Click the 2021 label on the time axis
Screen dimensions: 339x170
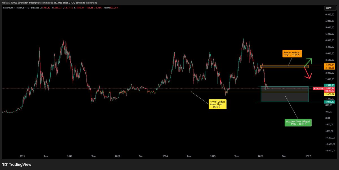tap(22, 156)
